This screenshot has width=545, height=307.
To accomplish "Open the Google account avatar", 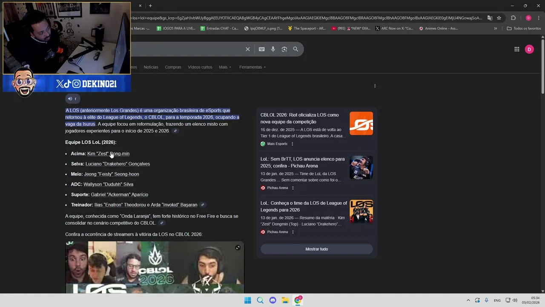I will (529, 49).
